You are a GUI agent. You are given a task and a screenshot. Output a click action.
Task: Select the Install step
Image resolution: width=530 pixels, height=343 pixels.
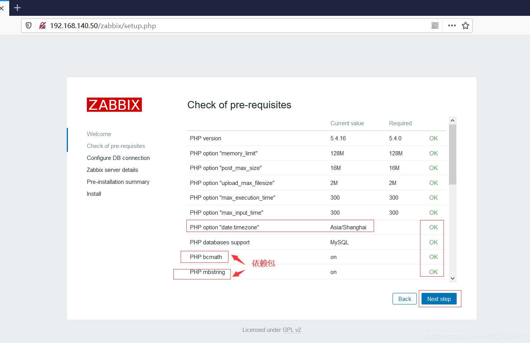[x=94, y=194]
